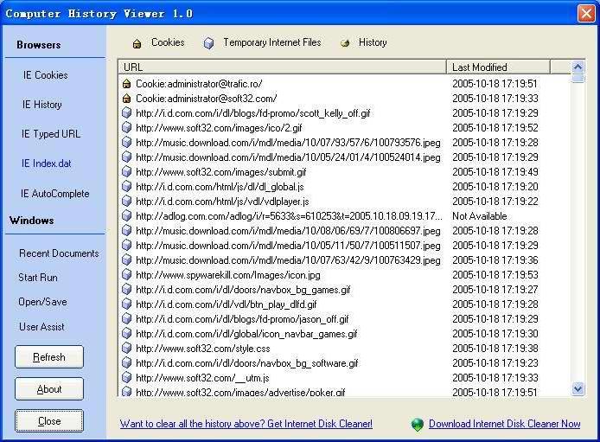Click the file icon beside 100511507.jpeg

coord(127,246)
